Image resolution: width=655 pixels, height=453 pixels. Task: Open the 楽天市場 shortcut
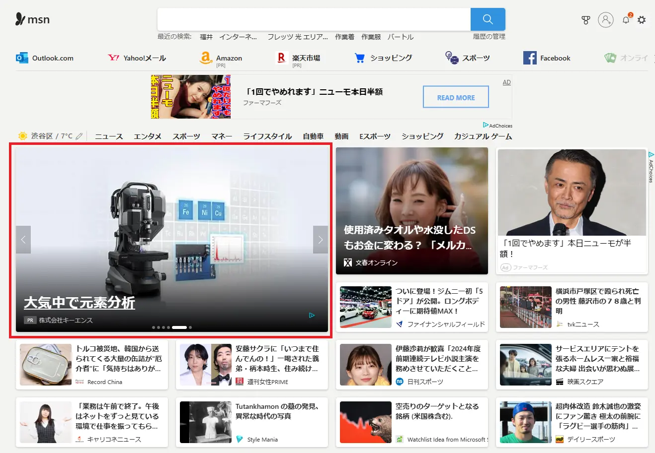point(298,59)
